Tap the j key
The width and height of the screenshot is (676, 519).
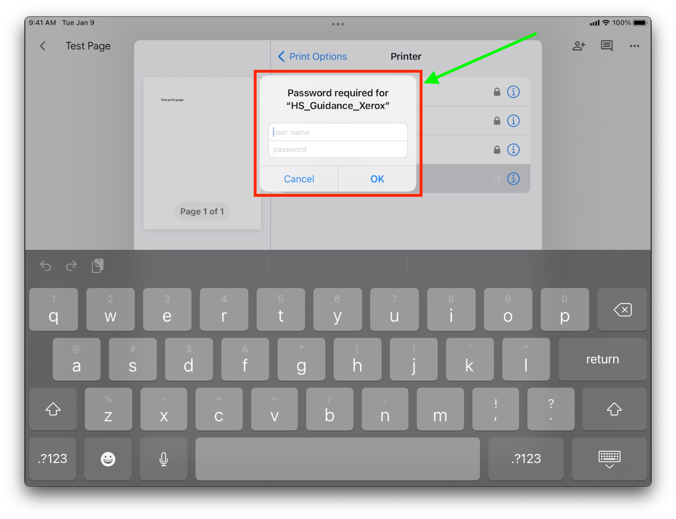pyautogui.click(x=414, y=359)
